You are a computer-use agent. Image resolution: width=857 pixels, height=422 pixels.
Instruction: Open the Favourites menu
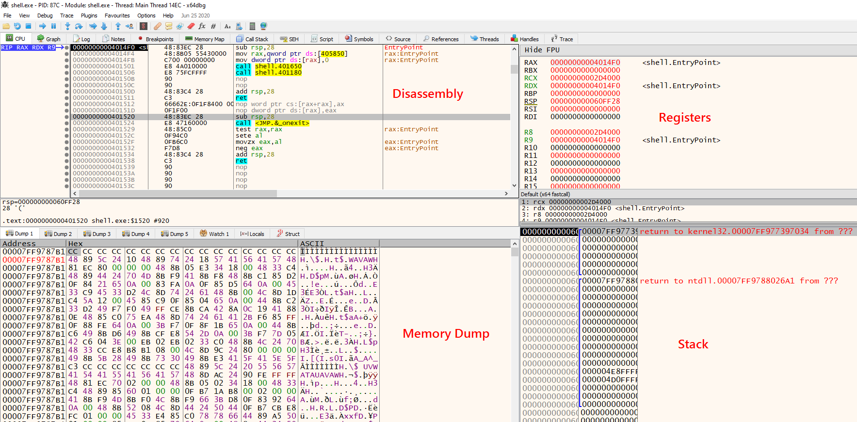coord(117,16)
